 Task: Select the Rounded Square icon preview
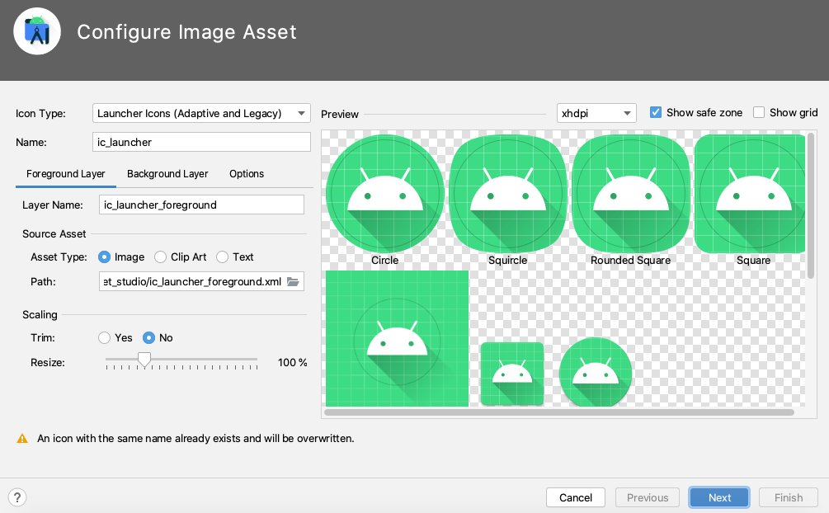click(x=631, y=194)
